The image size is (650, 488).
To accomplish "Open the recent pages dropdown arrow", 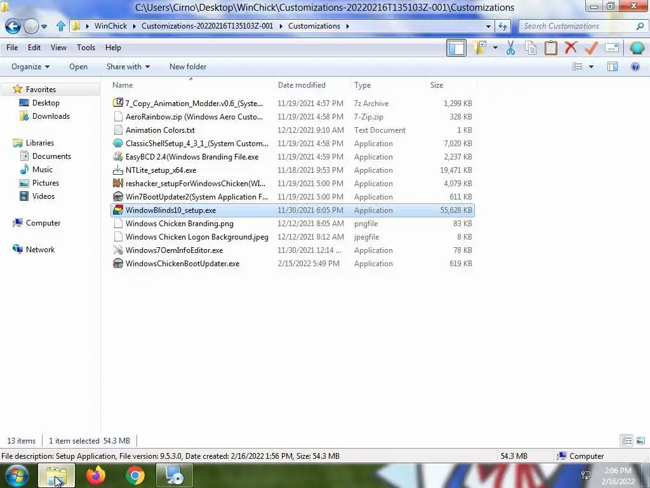I will pyautogui.click(x=44, y=27).
